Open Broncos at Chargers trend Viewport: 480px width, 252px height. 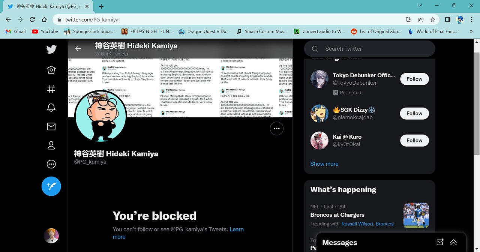coord(337,215)
